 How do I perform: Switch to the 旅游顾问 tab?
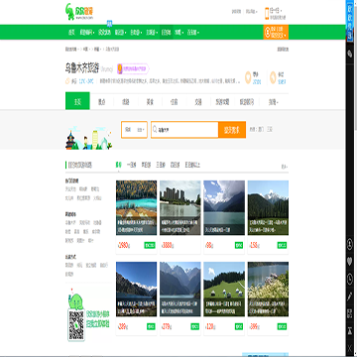click(x=247, y=102)
